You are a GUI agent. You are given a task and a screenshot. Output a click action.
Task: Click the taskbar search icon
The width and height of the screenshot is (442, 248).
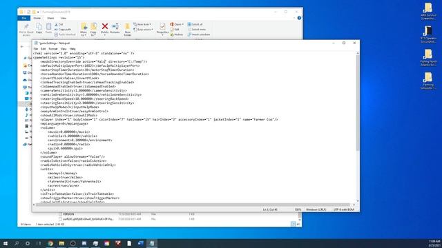17,243
